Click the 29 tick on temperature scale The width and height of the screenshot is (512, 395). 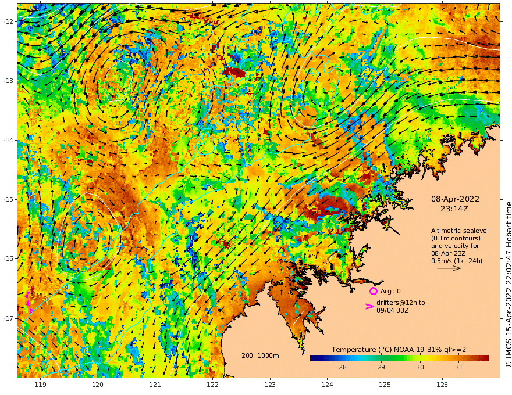click(x=382, y=367)
